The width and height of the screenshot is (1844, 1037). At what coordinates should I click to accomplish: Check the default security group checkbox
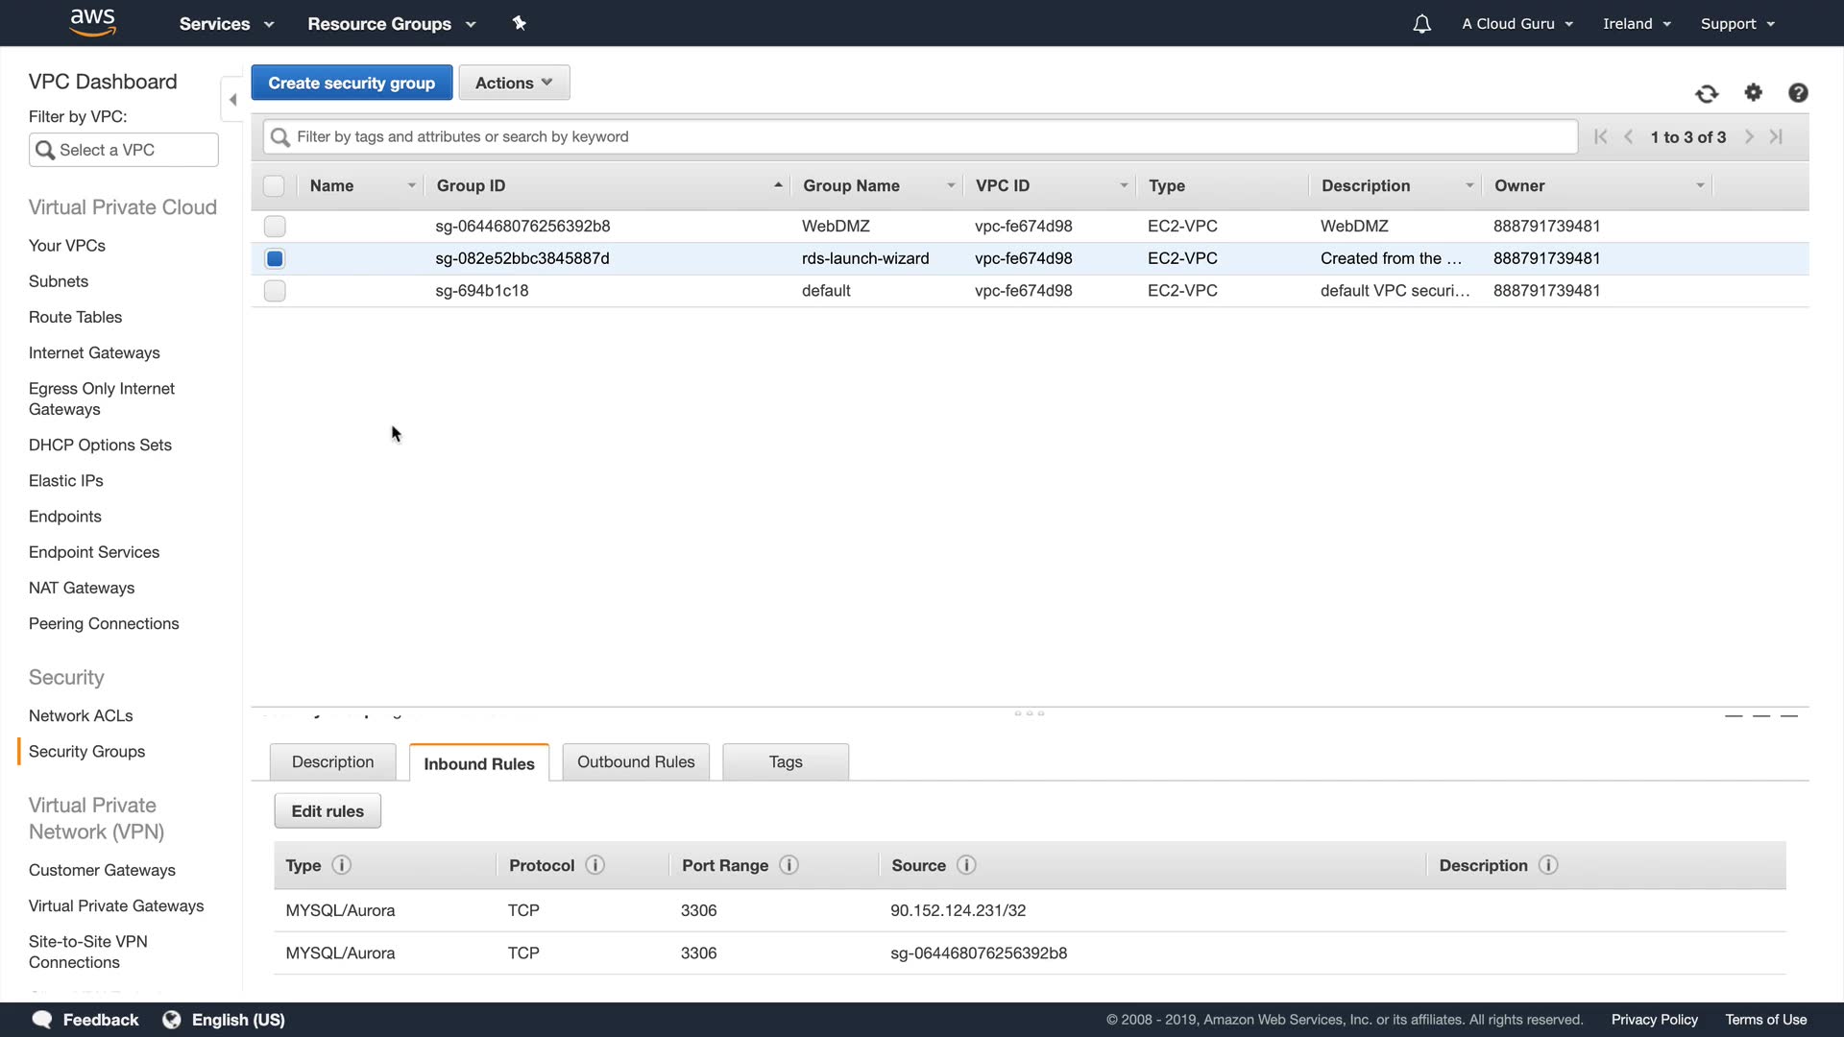tap(275, 291)
